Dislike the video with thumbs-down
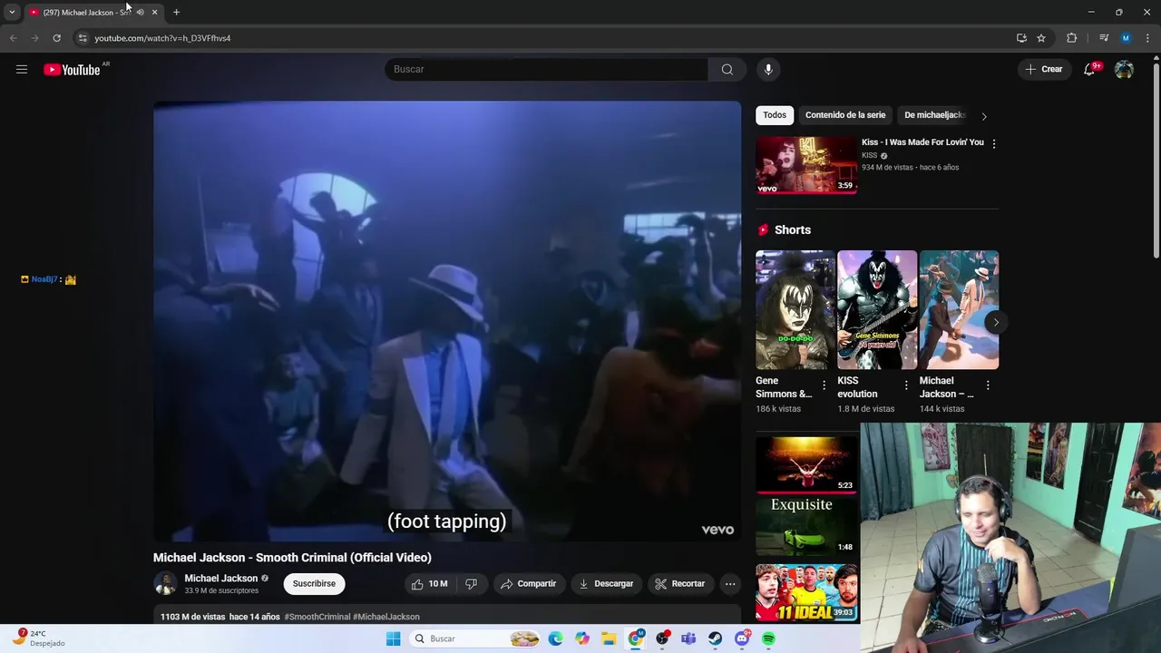 click(x=471, y=584)
